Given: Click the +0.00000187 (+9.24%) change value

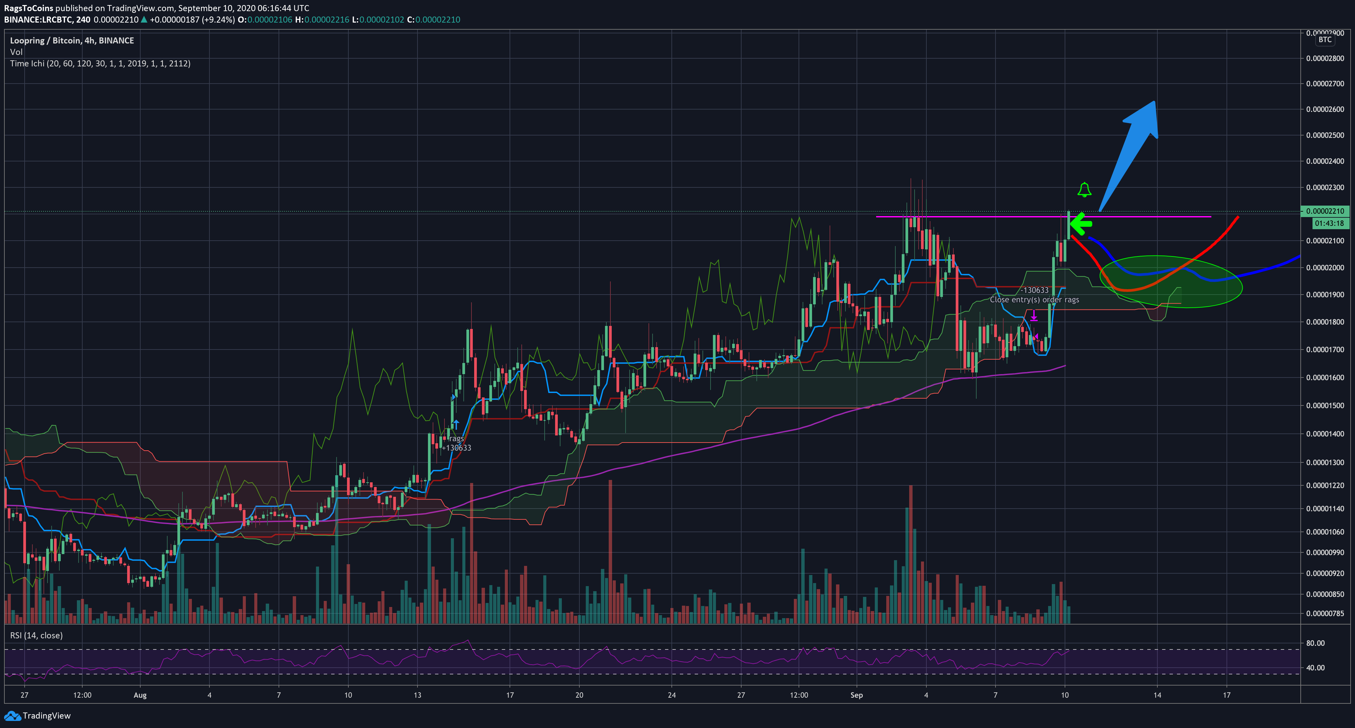Looking at the screenshot, I should (192, 20).
